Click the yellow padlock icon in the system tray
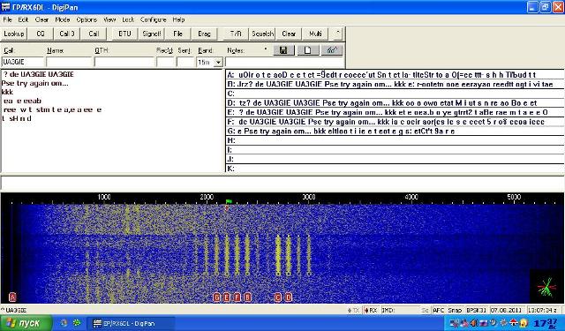This screenshot has height=331, width=565. [x=524, y=323]
